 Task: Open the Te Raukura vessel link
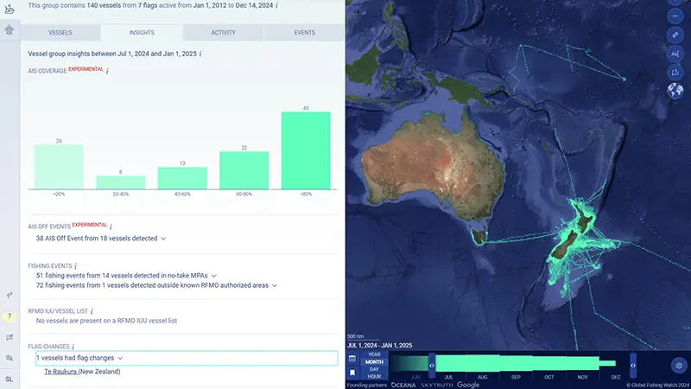pos(60,372)
